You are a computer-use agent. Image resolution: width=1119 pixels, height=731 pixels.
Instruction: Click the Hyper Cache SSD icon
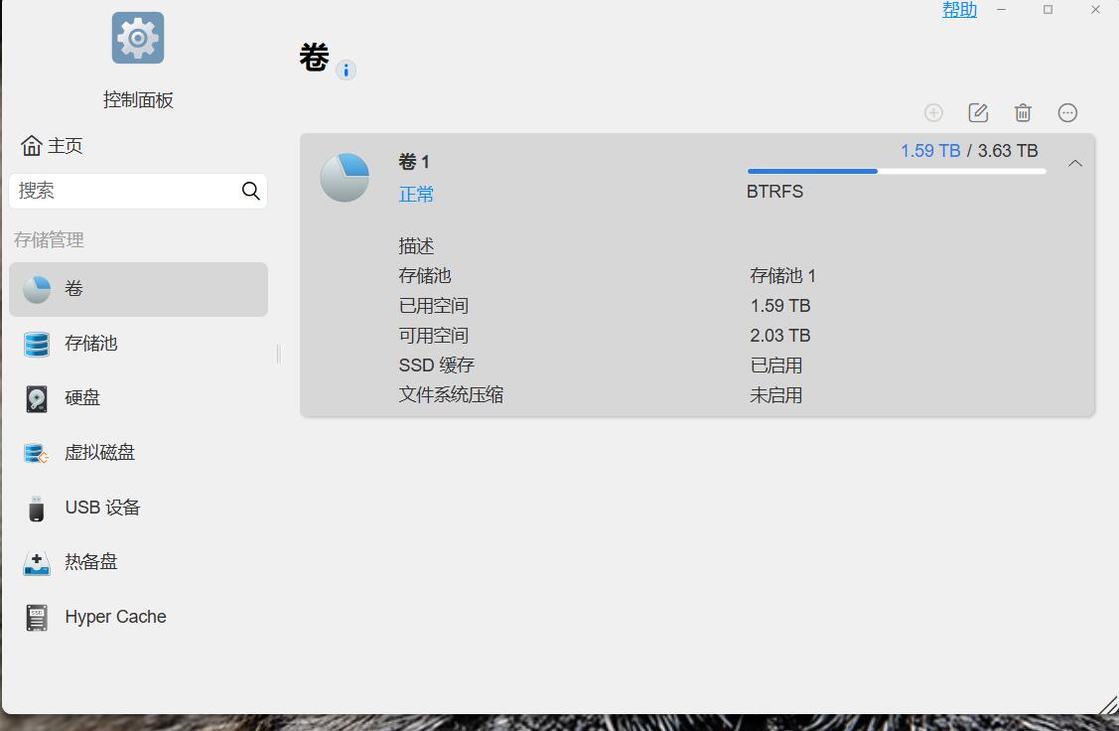pyautogui.click(x=37, y=618)
